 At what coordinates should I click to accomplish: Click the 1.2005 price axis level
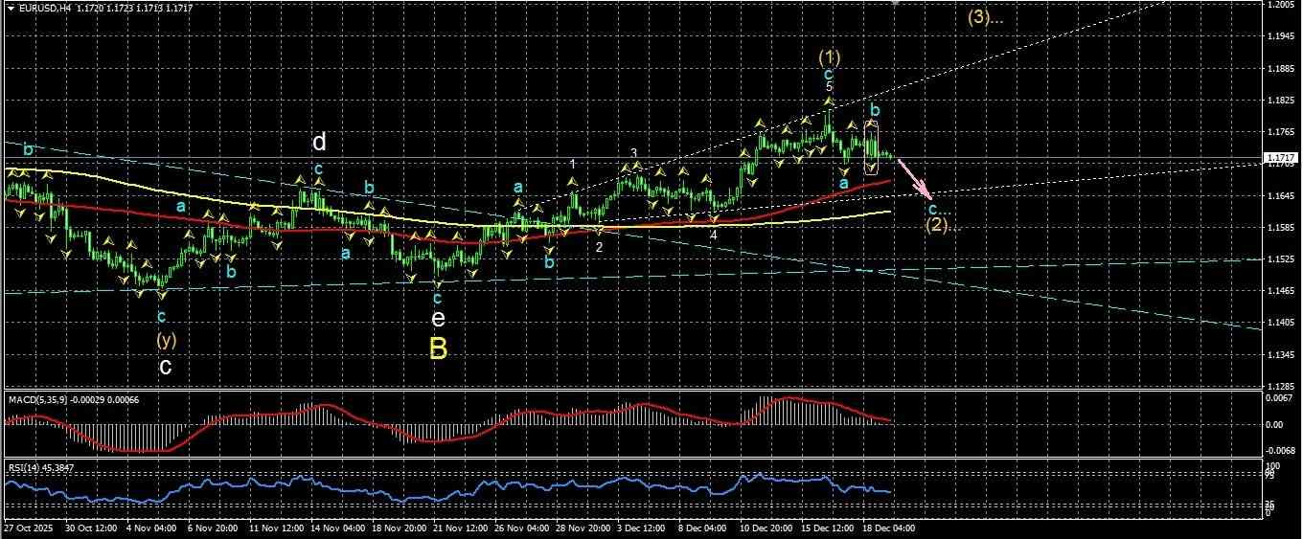[1283, 5]
